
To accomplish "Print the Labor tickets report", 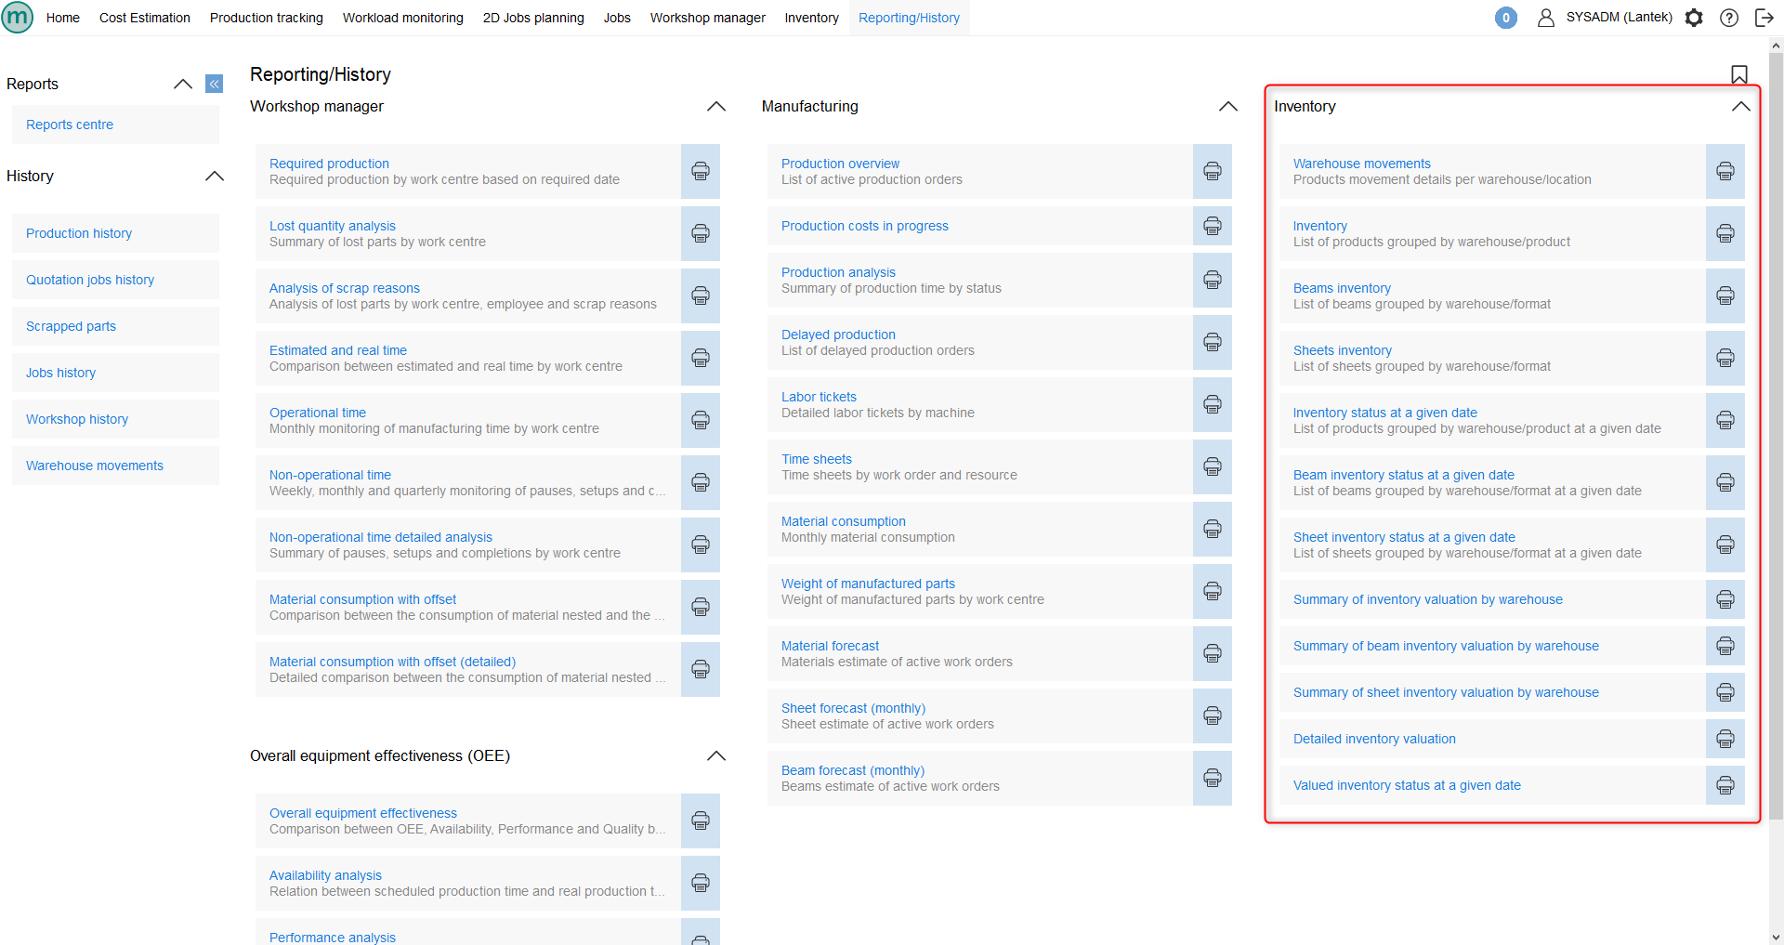I will click(x=1212, y=404).
